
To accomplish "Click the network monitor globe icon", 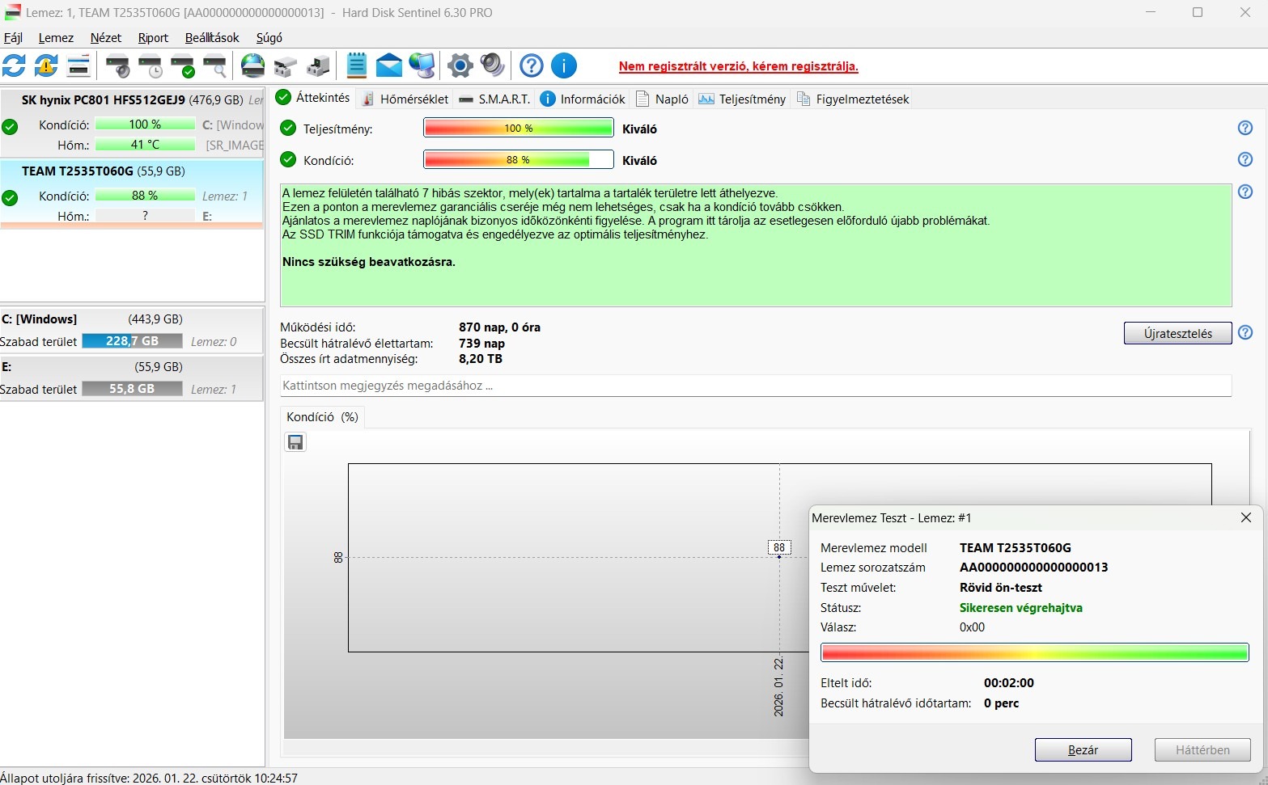I will tap(422, 65).
